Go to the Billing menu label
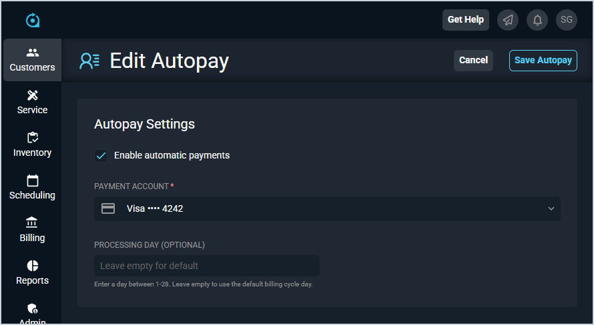Screen dimensions: 594x325 33,238
